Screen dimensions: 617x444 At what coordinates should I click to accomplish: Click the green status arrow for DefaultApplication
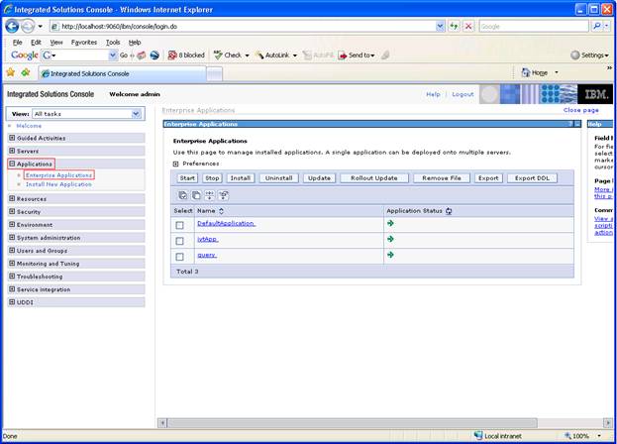pos(390,223)
